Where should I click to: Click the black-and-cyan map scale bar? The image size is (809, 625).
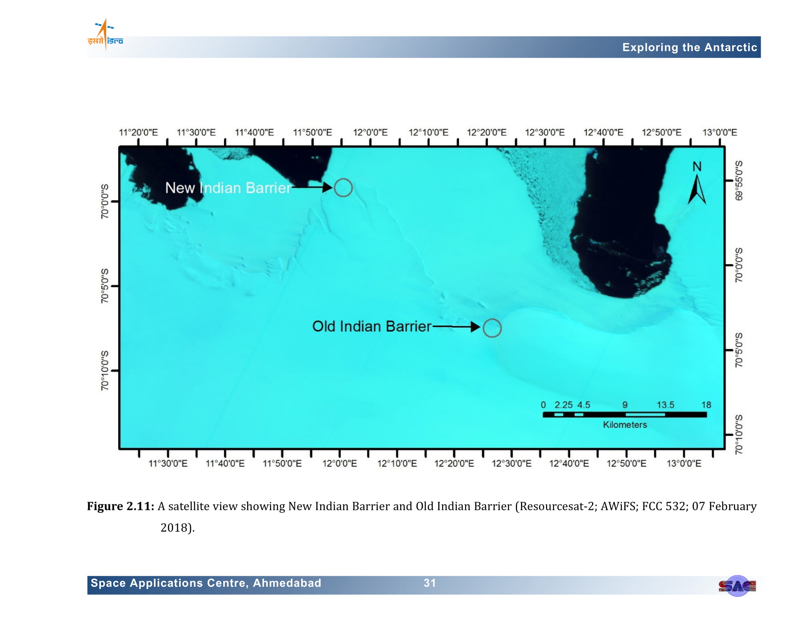pyautogui.click(x=624, y=415)
